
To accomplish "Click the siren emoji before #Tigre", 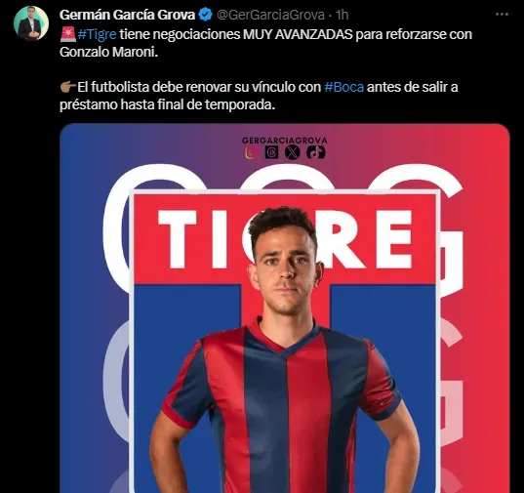I will pos(68,34).
